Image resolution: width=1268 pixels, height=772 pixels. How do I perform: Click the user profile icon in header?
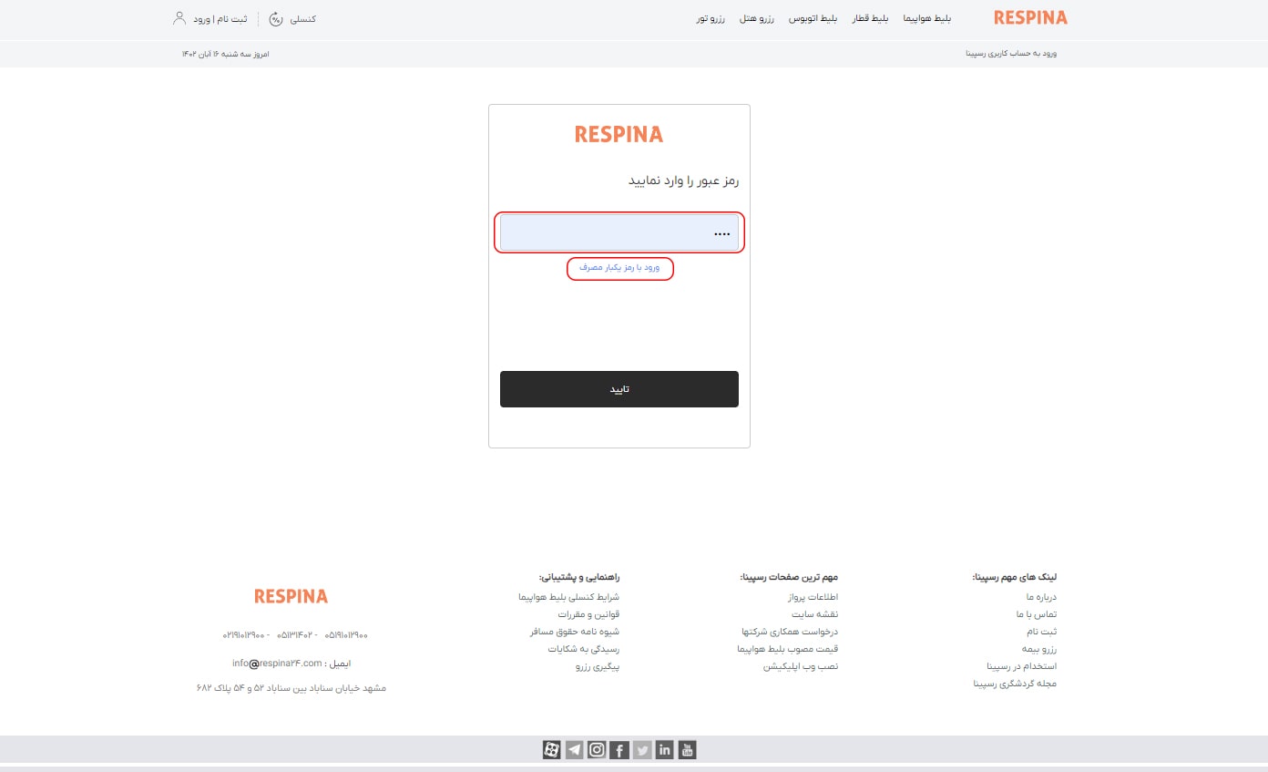(179, 18)
